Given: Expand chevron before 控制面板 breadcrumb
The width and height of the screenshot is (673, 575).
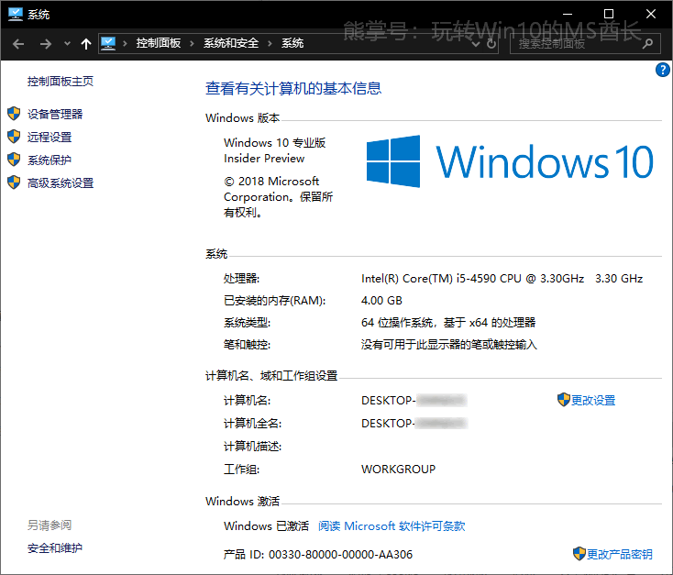Looking at the screenshot, I should point(125,43).
